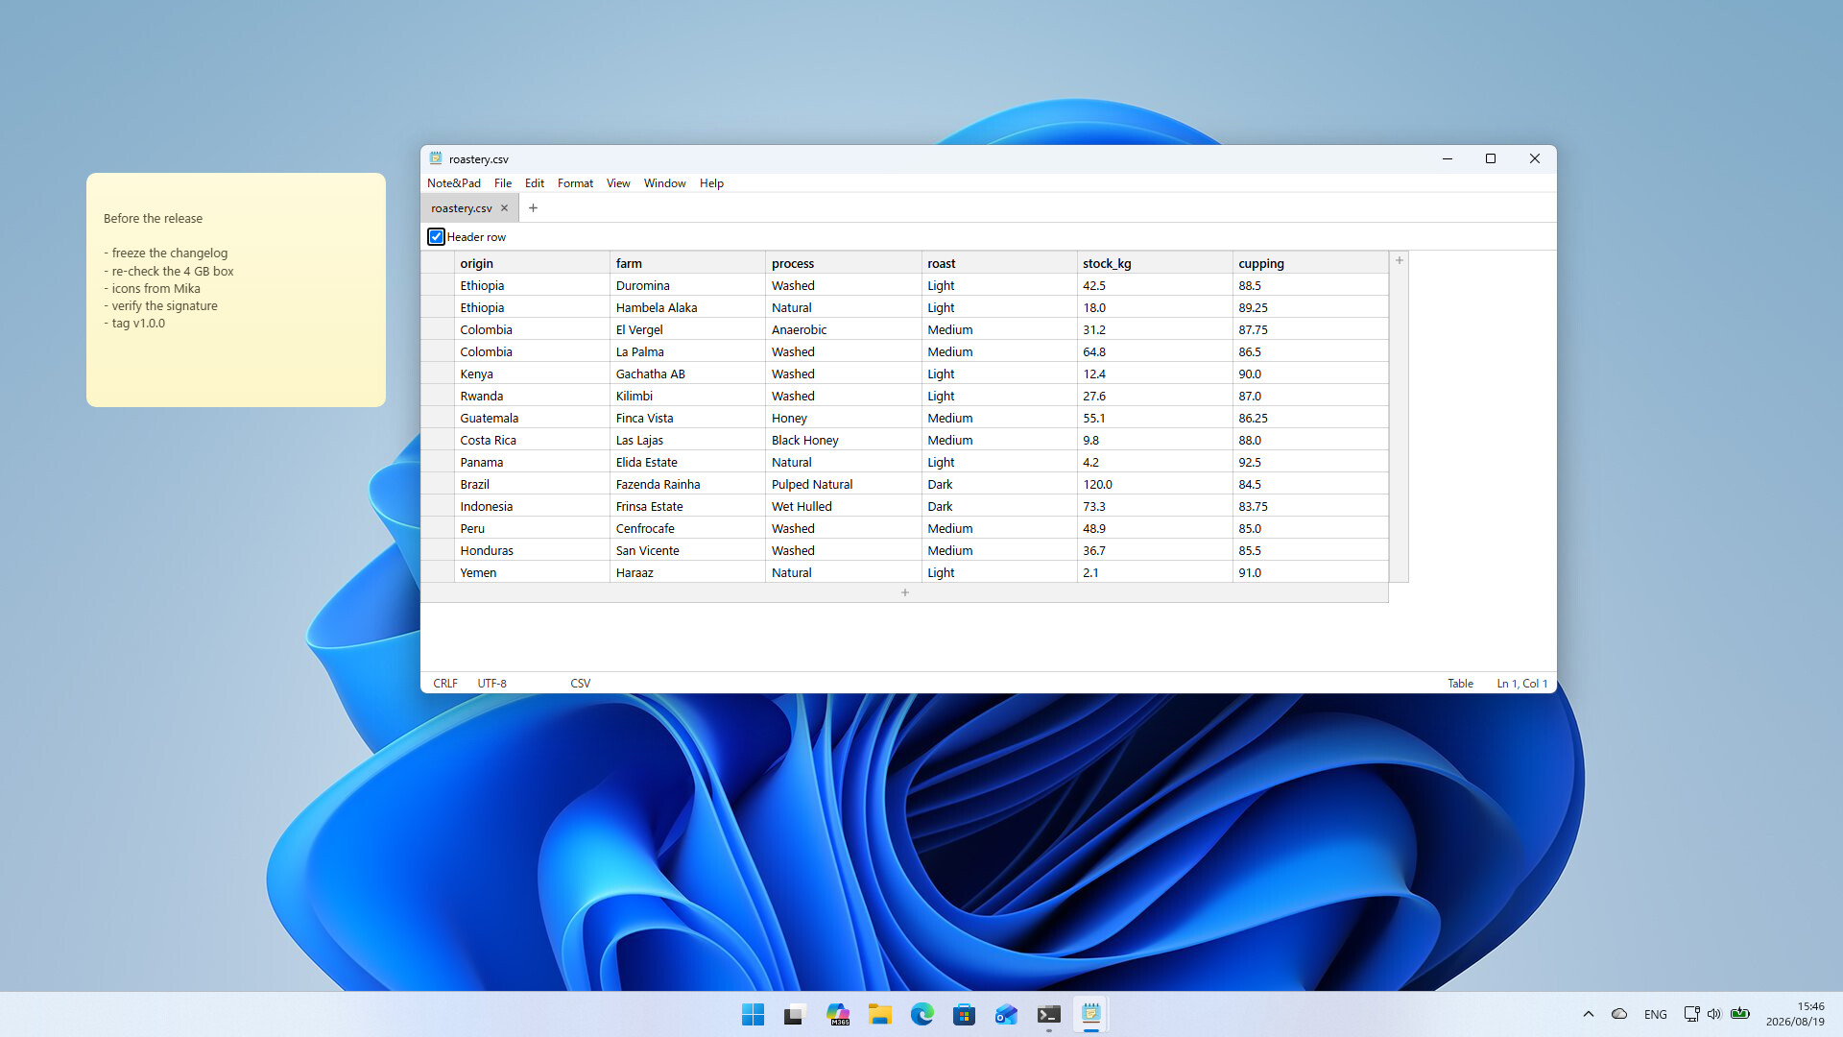Select the Kenya origin cell

coord(532,374)
